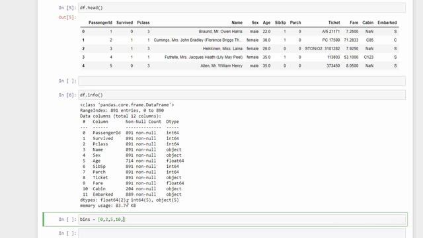Viewport: 423px width, 238px height.
Task: Click the name 'Heikkinen, Miss. Laina'
Action: pyautogui.click(x=223, y=49)
